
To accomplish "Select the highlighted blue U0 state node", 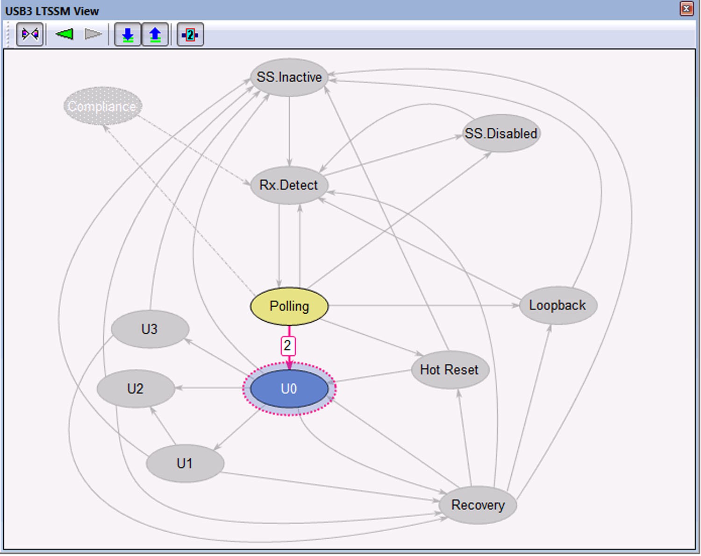I will coord(289,389).
